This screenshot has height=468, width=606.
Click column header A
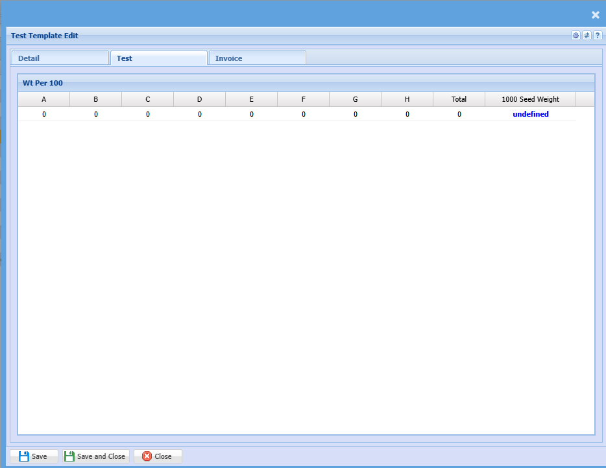coord(44,99)
